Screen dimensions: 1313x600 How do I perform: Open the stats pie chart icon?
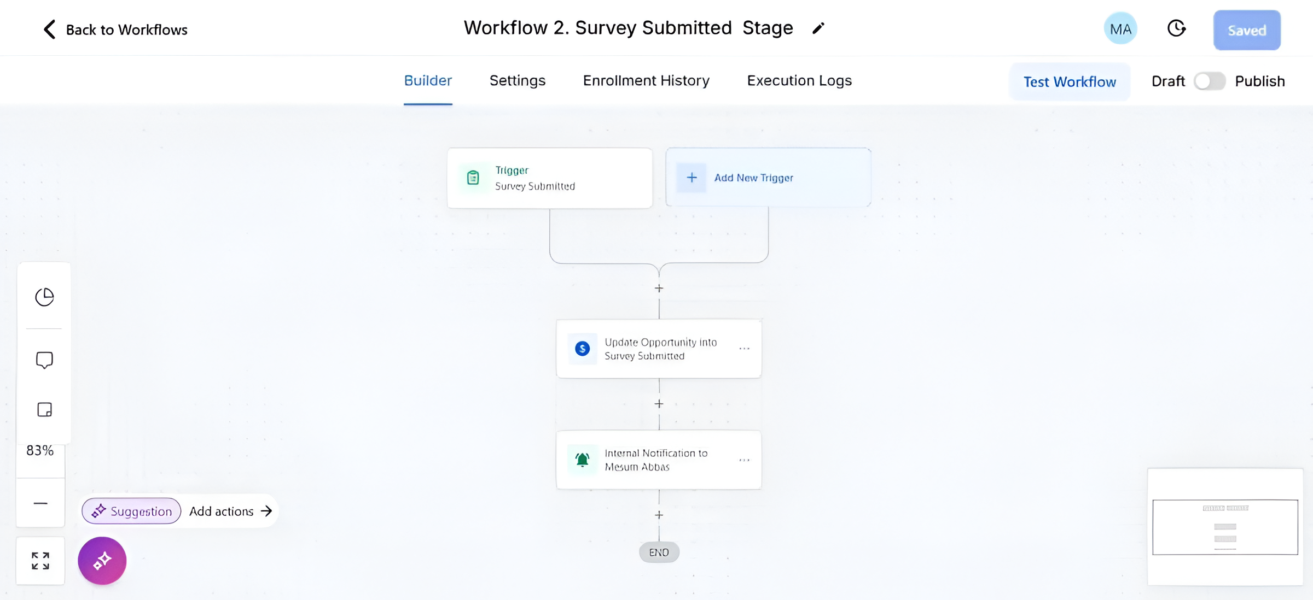[x=44, y=297]
